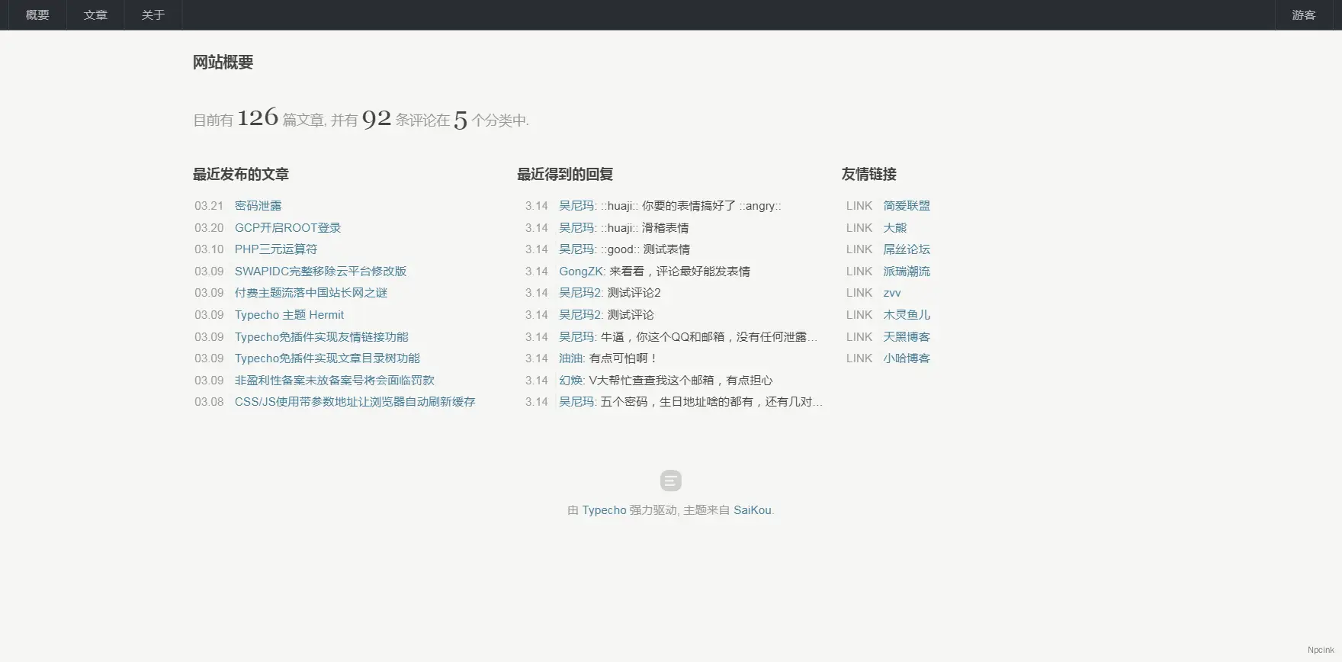The width and height of the screenshot is (1342, 662).
Task: Read the PHP三元运算符 post
Action: click(275, 249)
